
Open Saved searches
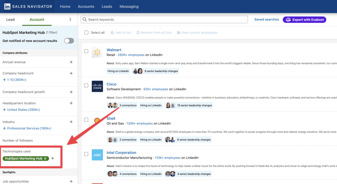(x=267, y=19)
